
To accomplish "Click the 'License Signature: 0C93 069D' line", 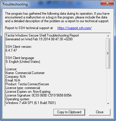I will (39, 95).
